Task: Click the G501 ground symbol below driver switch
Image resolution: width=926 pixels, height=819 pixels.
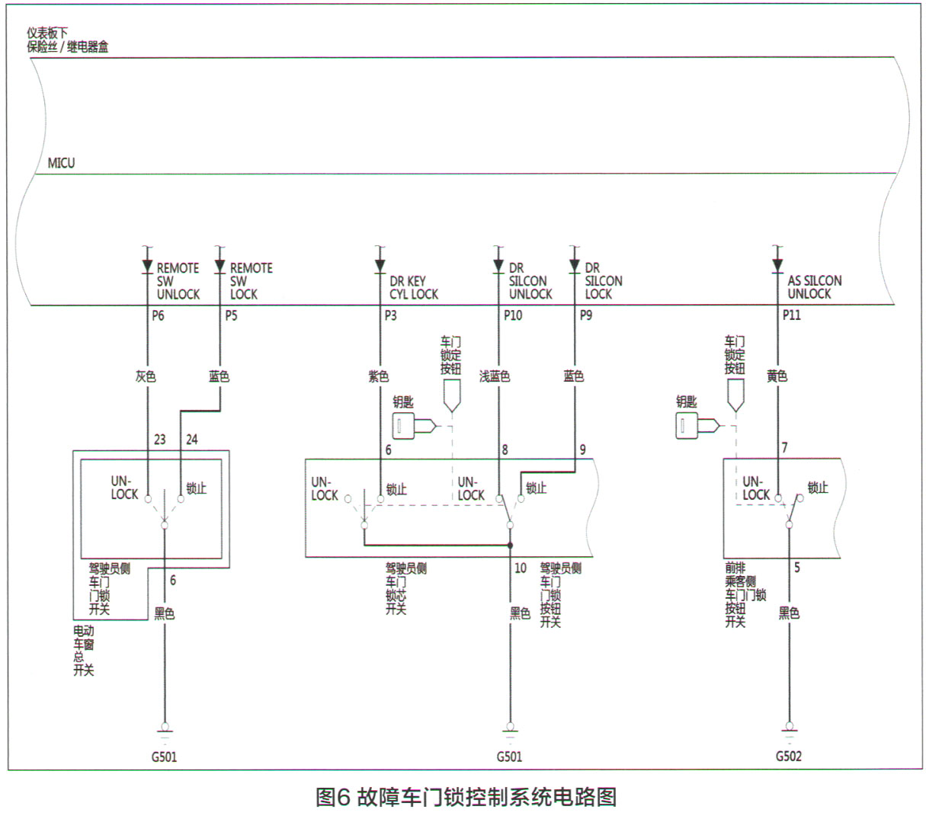Action: click(x=165, y=728)
